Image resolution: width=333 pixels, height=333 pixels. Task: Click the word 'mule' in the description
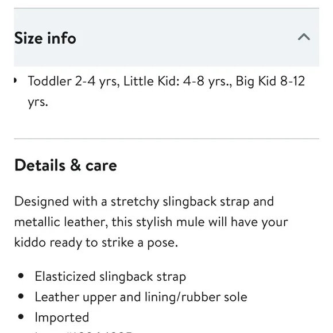tap(190, 222)
